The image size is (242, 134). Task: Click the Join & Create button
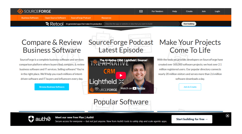[190, 87]
